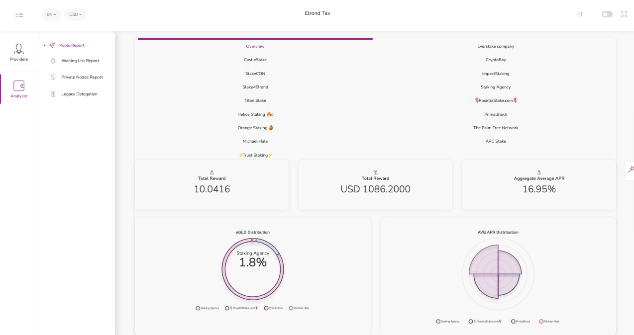634x335 pixels.
Task: Open the ImpactStaking tab
Action: 496,74
